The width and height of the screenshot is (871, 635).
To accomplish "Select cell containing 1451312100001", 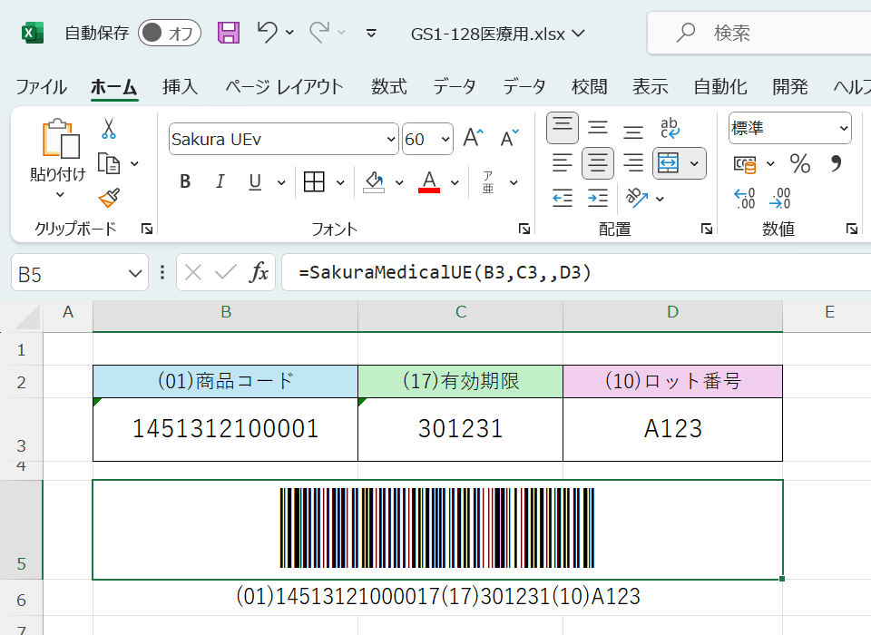I will 226,429.
